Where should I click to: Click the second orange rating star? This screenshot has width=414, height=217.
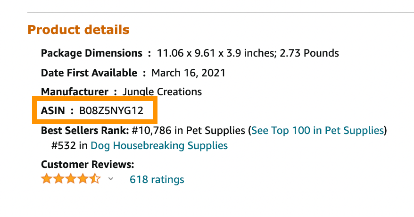point(58,179)
